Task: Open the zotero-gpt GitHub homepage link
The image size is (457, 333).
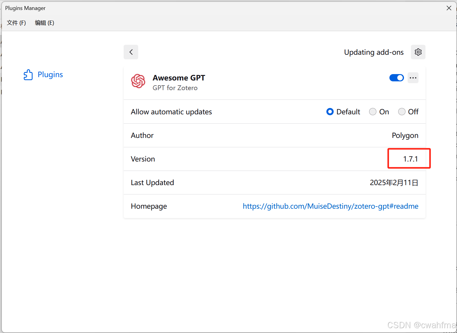Action: click(x=330, y=206)
